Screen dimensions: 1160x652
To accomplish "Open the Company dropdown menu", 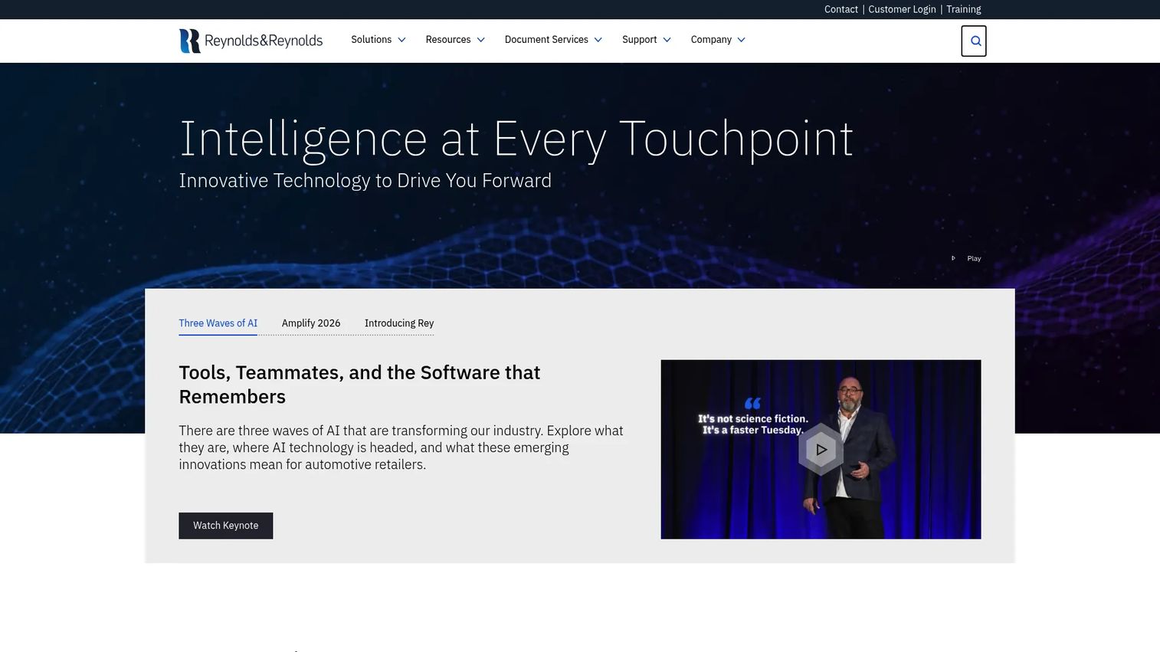I will click(718, 40).
